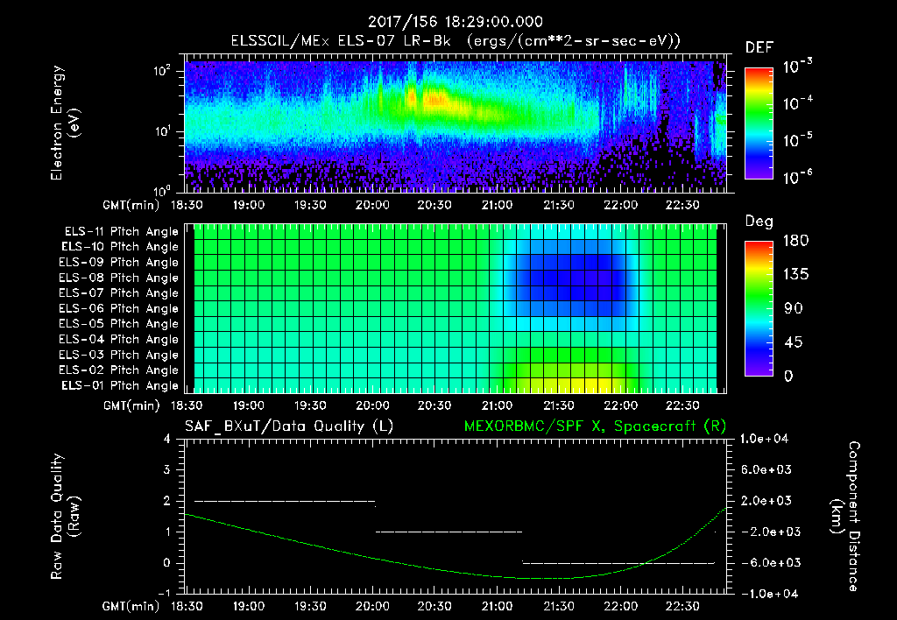This screenshot has width=897, height=620.
Task: Click the Component Distance (km) axis label
Action: pos(845,517)
